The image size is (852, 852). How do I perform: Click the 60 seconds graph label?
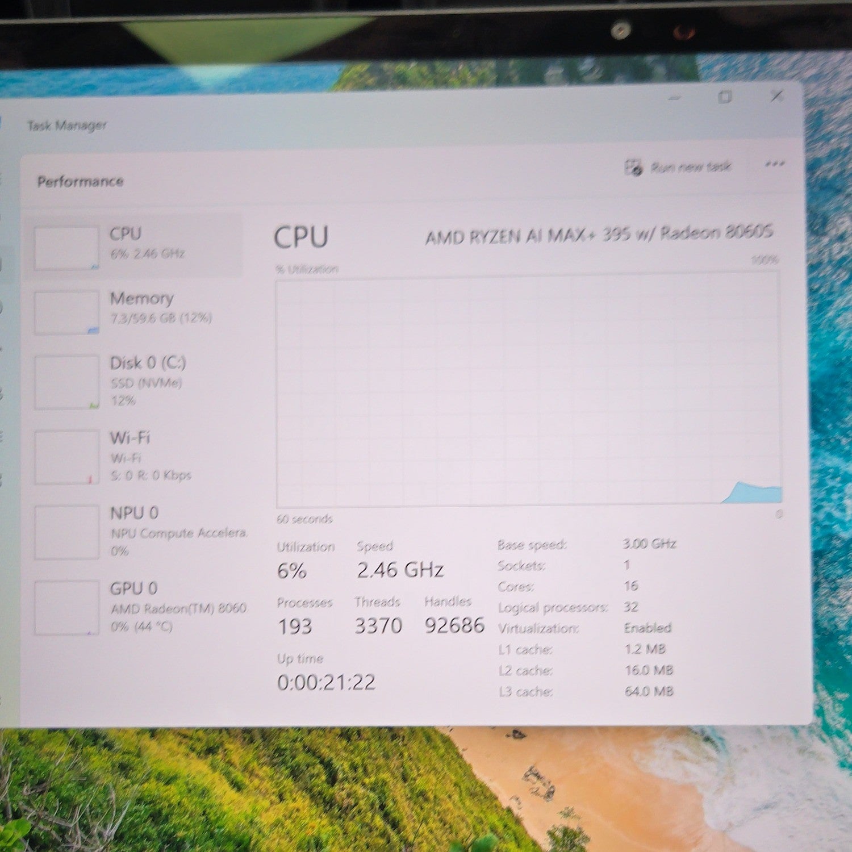point(304,519)
